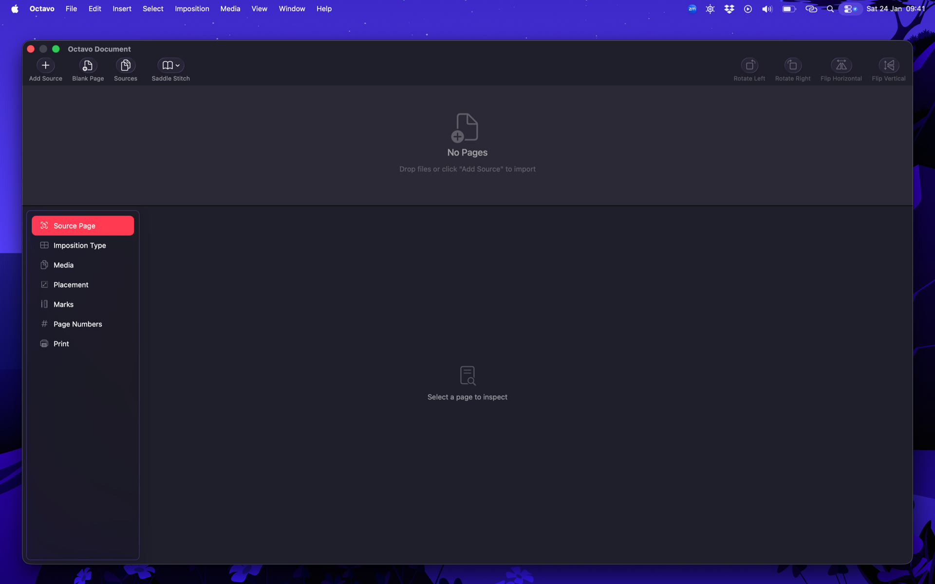Click the Add Source plus icon
The image size is (935, 584).
[45, 65]
